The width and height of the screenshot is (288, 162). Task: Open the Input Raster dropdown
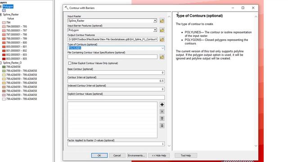[x=155, y=21]
